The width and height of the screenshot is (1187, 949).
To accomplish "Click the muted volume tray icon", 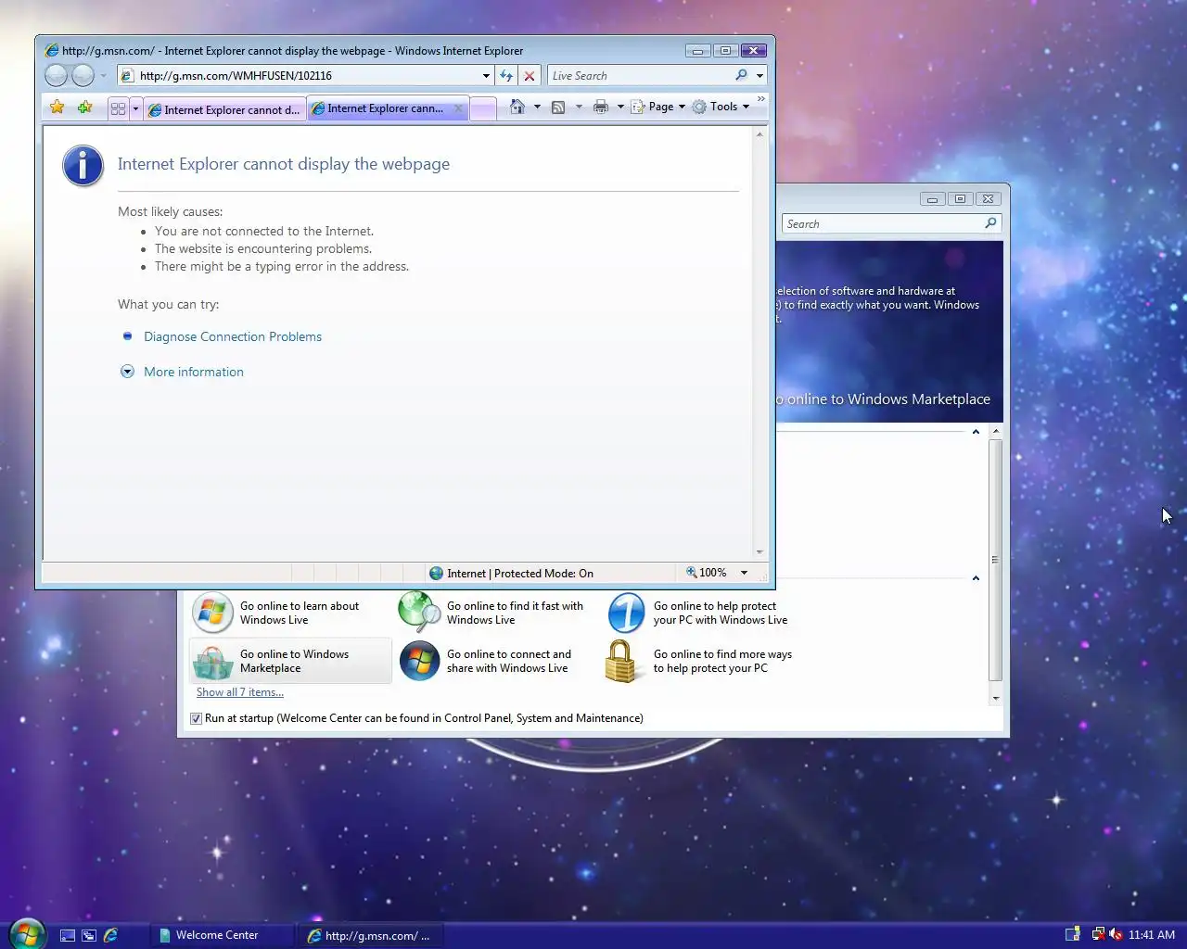I will click(1116, 934).
